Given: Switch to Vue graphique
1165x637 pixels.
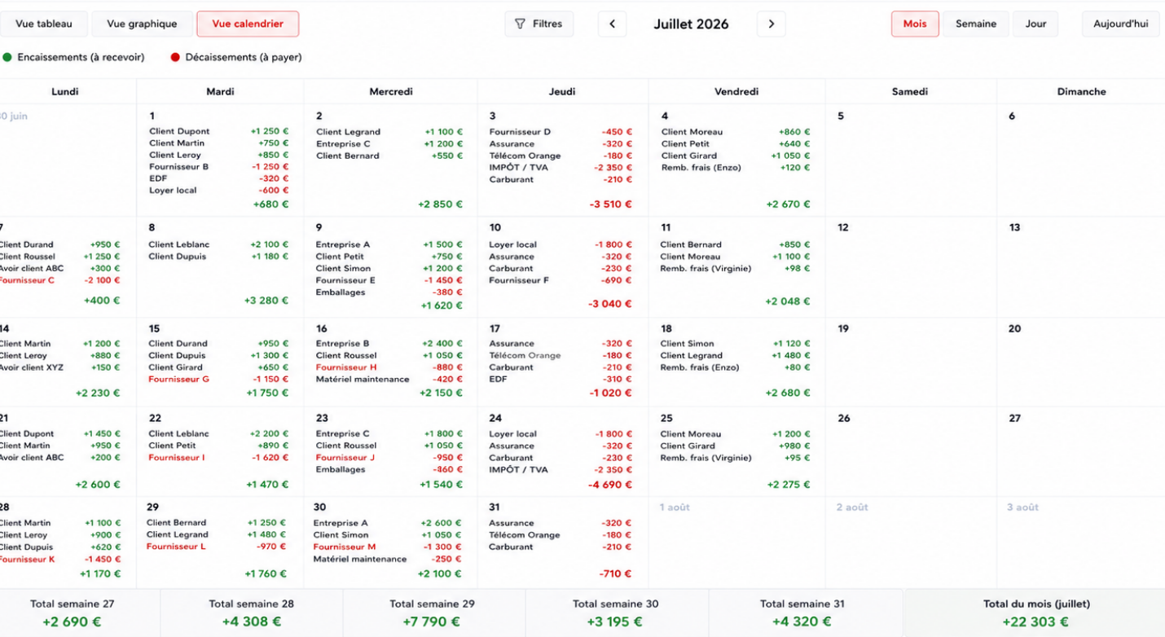Looking at the screenshot, I should click(x=142, y=24).
